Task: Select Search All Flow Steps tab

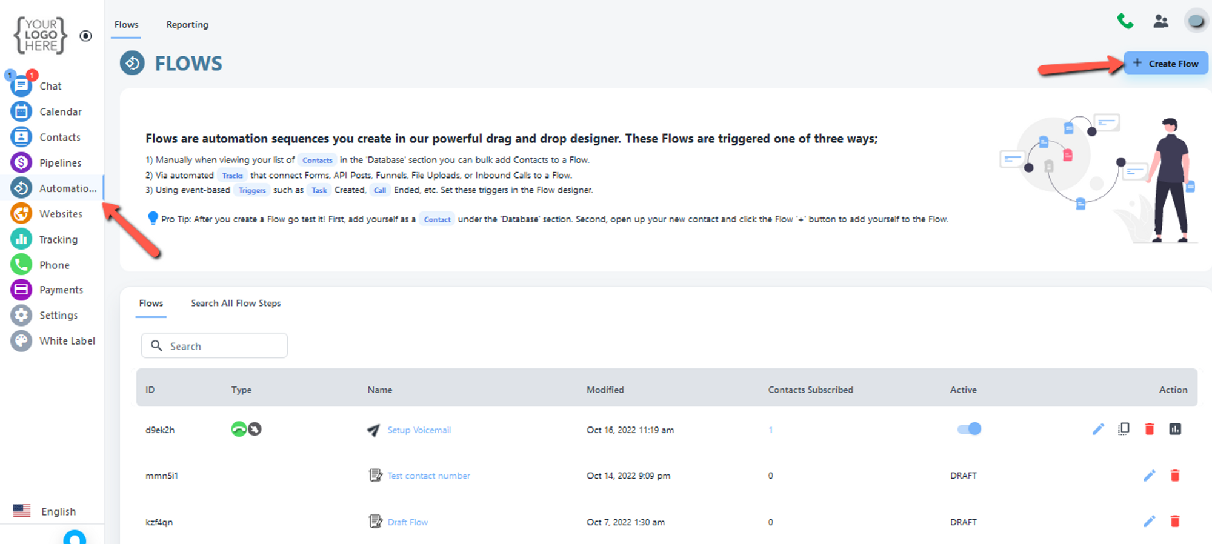Action: (236, 303)
